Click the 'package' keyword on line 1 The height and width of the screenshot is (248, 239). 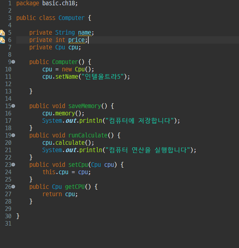click(28, 3)
